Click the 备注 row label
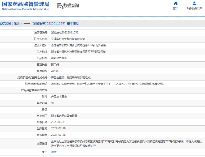This screenshot has width=205, height=157. click(x=44, y=109)
